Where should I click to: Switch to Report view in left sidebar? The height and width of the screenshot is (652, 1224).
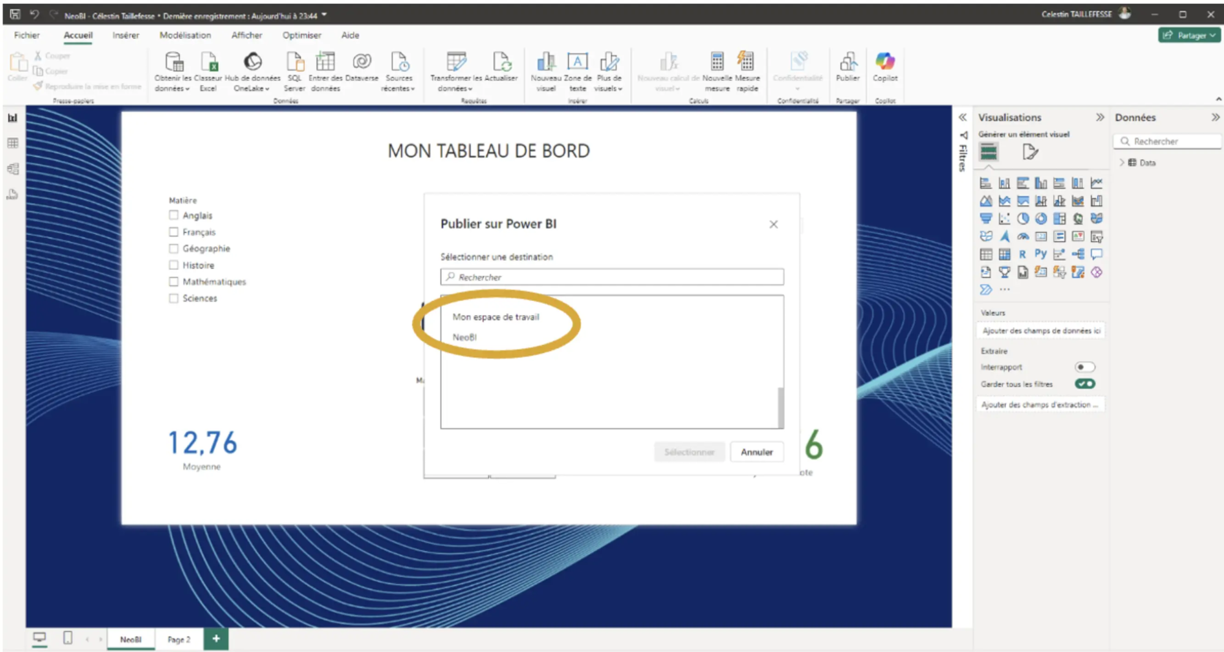point(12,117)
